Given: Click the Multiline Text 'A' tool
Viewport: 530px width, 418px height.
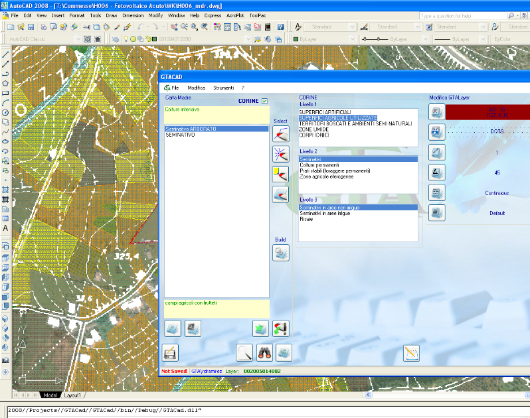Looking at the screenshot, I should (5, 228).
